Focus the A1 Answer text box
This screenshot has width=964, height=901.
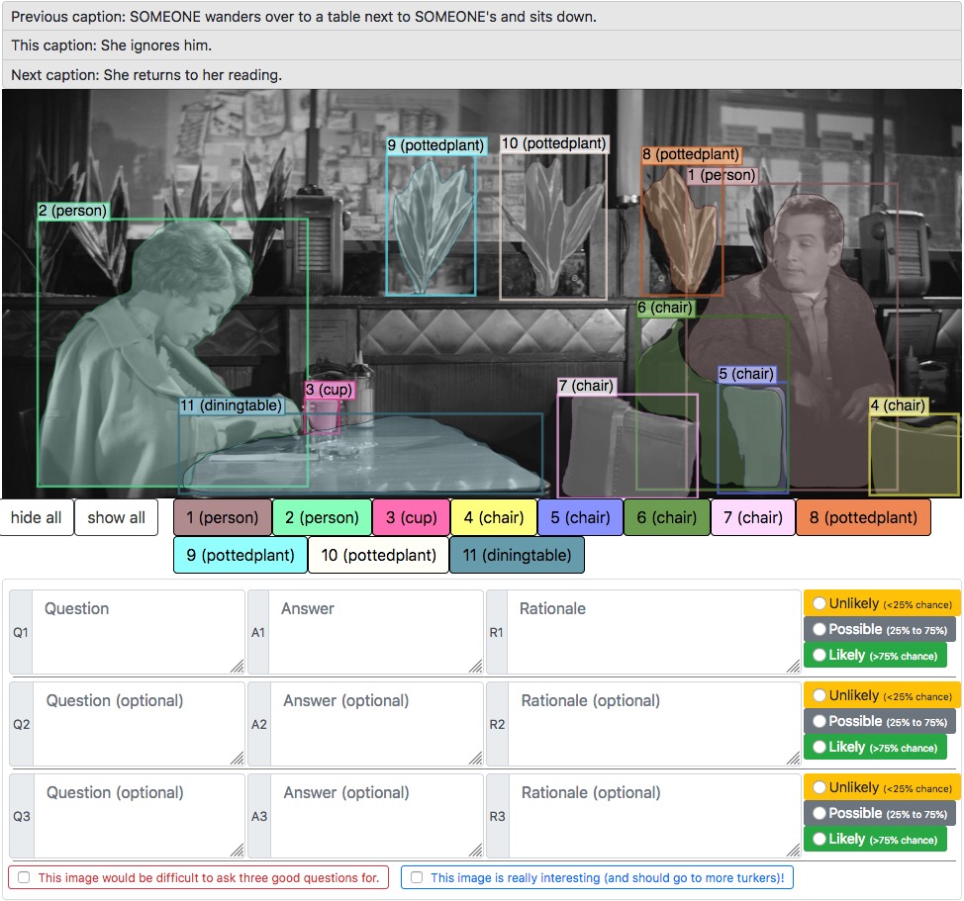pyautogui.click(x=376, y=632)
